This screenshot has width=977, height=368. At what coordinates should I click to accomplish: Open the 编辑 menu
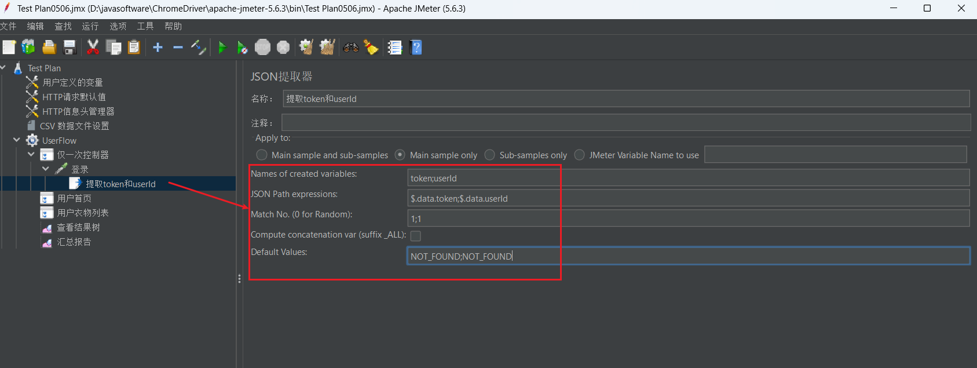(x=35, y=27)
